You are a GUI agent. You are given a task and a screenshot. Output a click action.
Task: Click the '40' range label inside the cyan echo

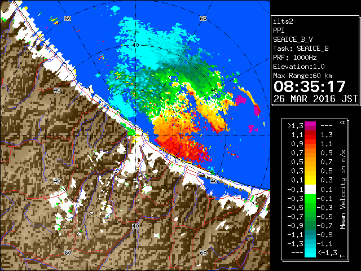click(135, 45)
